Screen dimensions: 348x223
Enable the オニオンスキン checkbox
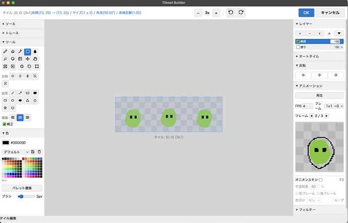(x=321, y=180)
